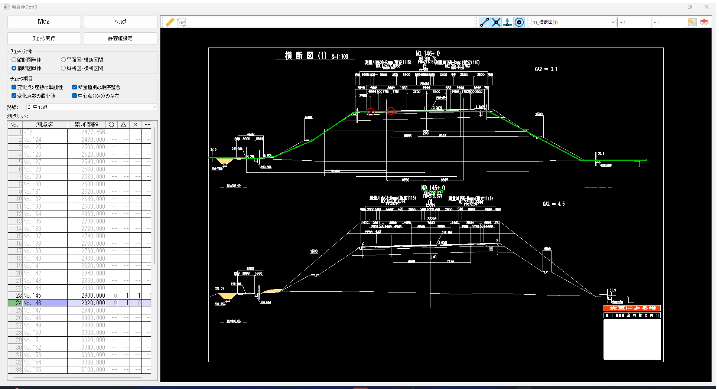Open 許容値設定 settings button
This screenshot has width=719, height=389.
(120, 38)
